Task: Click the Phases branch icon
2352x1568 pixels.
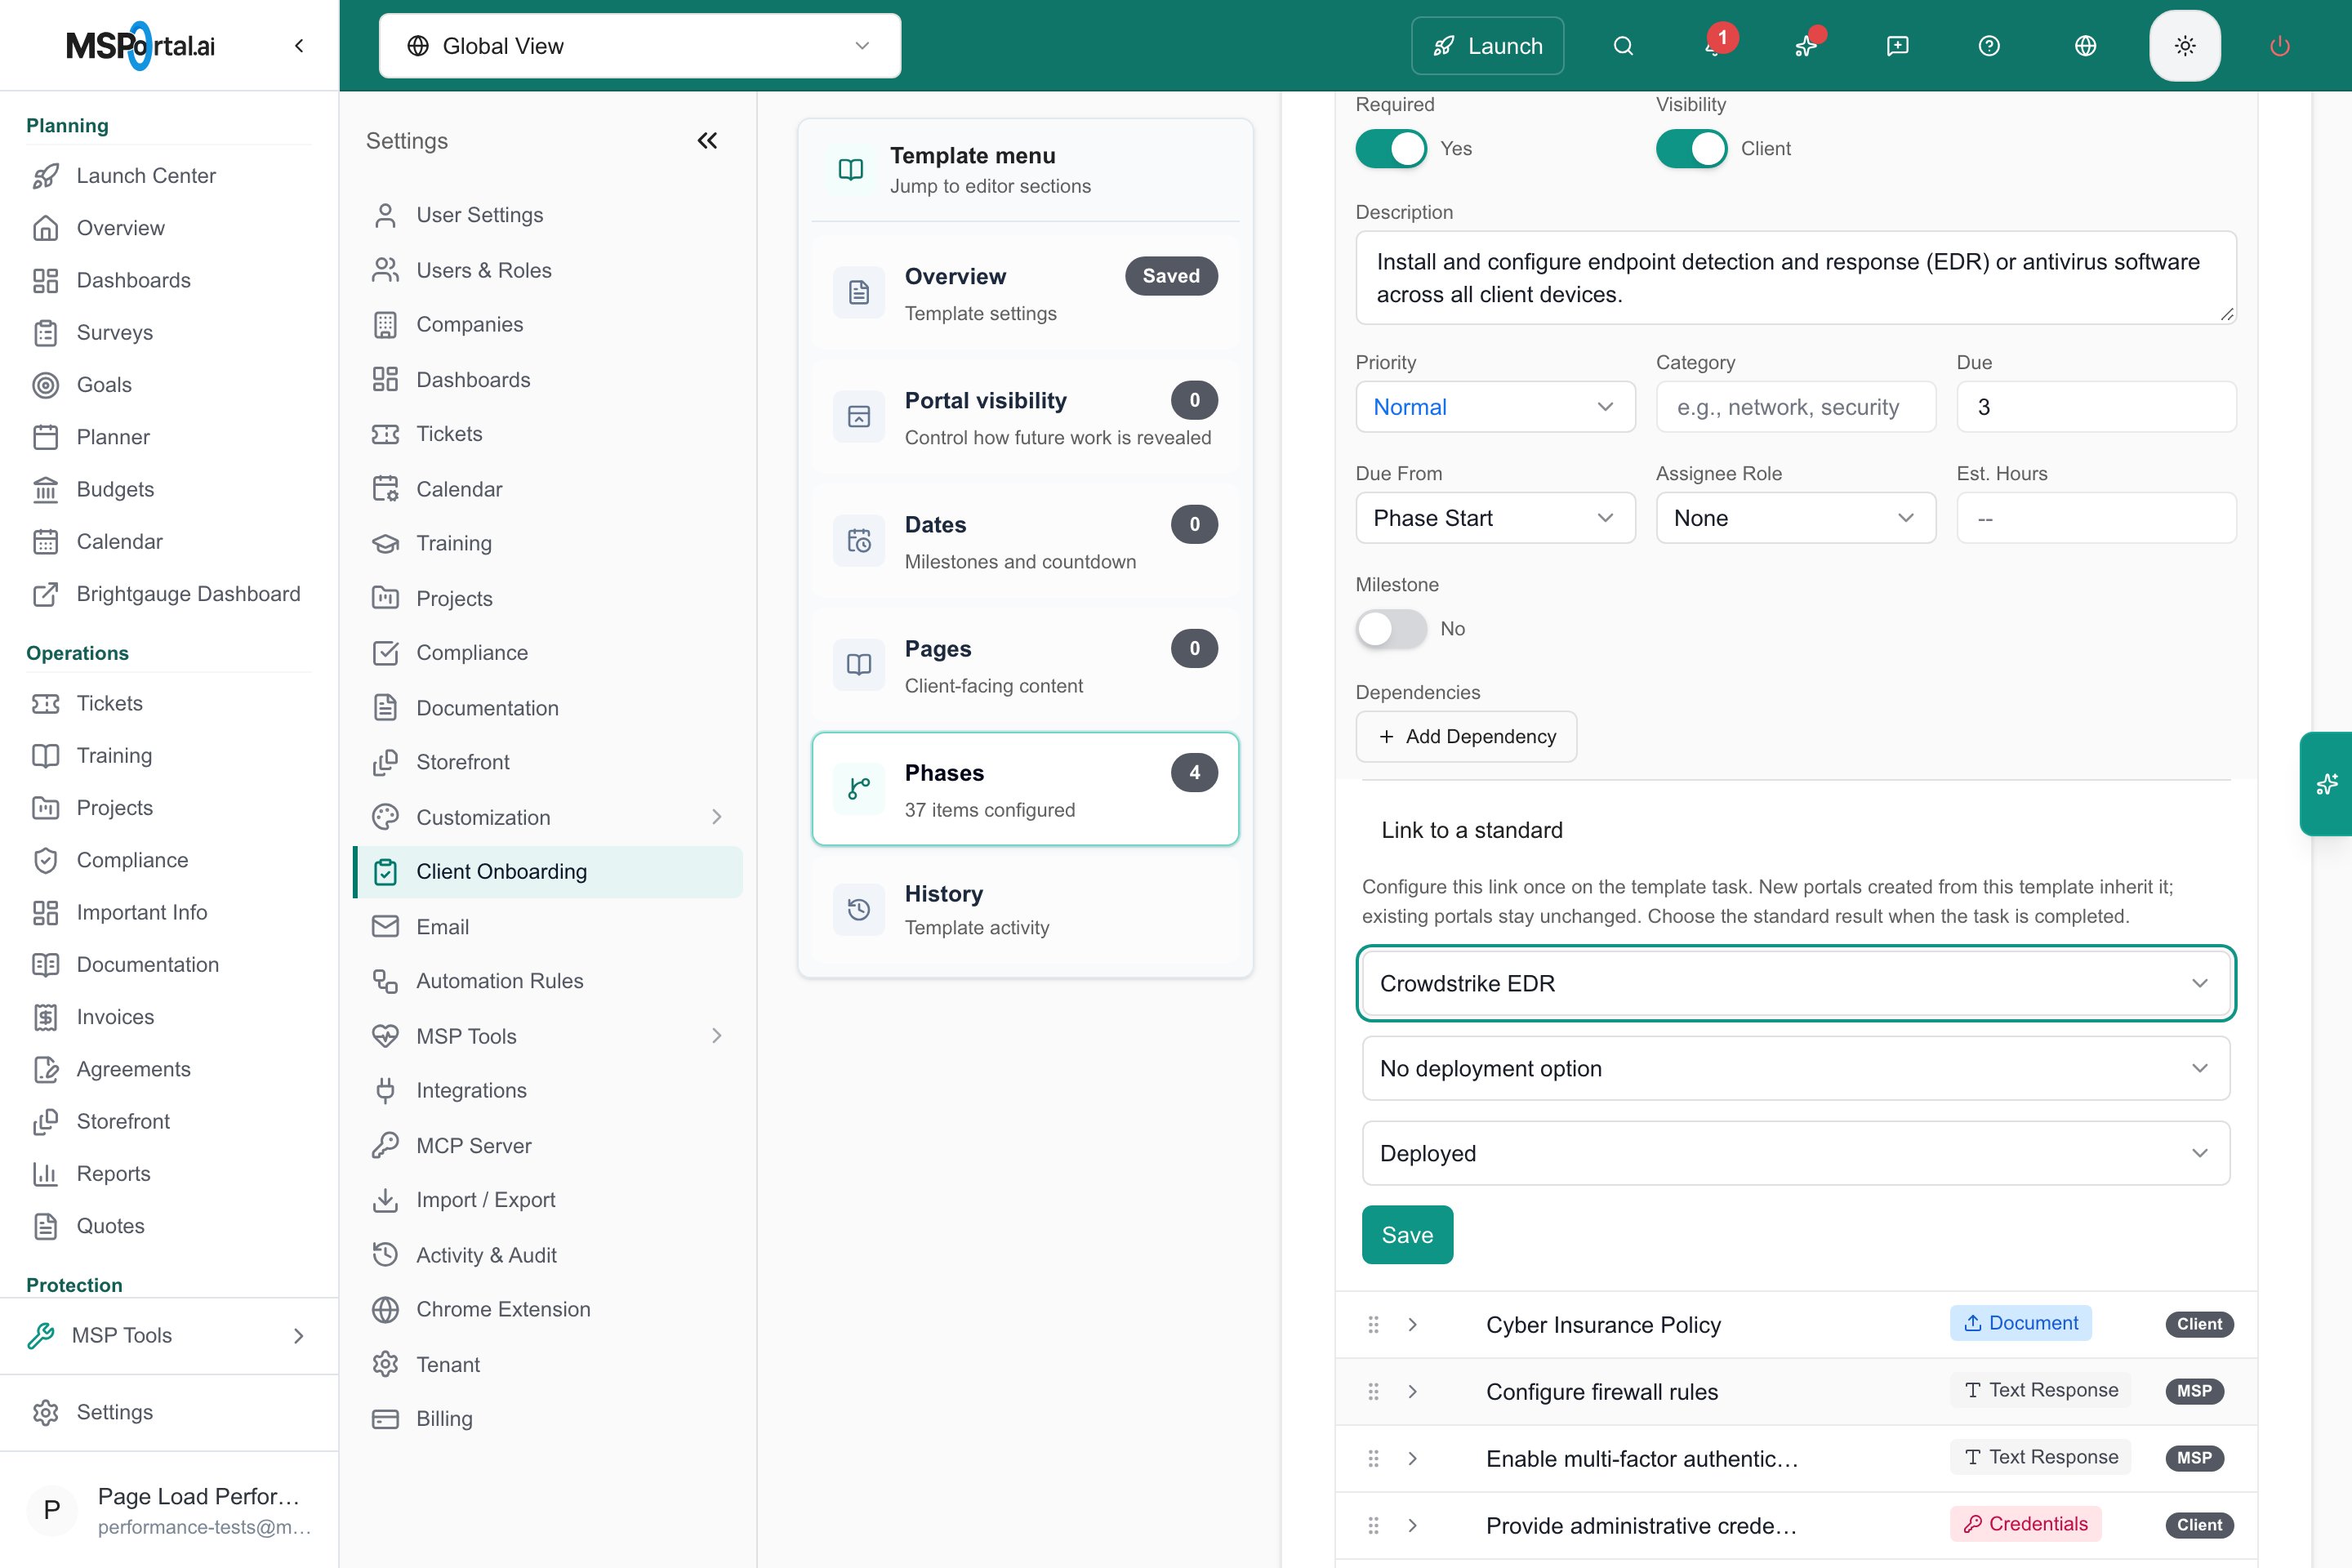Action: pyautogui.click(x=859, y=789)
